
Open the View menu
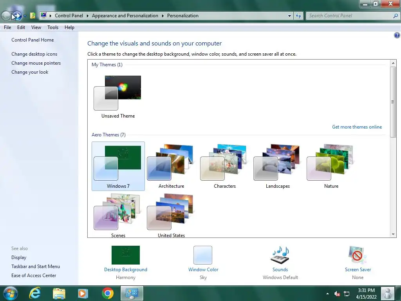36,27
